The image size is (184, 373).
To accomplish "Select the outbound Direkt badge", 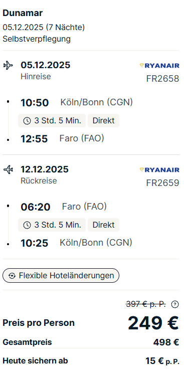I will pos(104,121).
